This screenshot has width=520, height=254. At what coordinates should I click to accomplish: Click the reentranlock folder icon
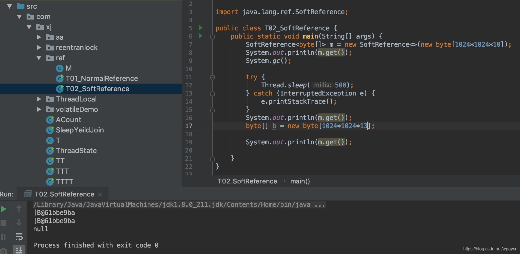point(50,47)
